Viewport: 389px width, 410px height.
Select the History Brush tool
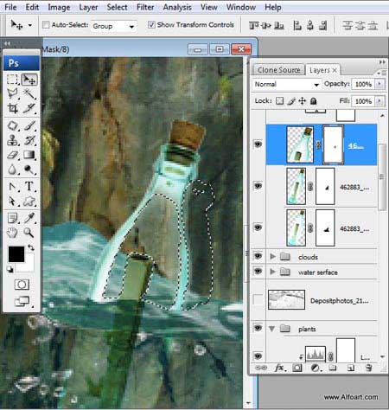(x=29, y=140)
